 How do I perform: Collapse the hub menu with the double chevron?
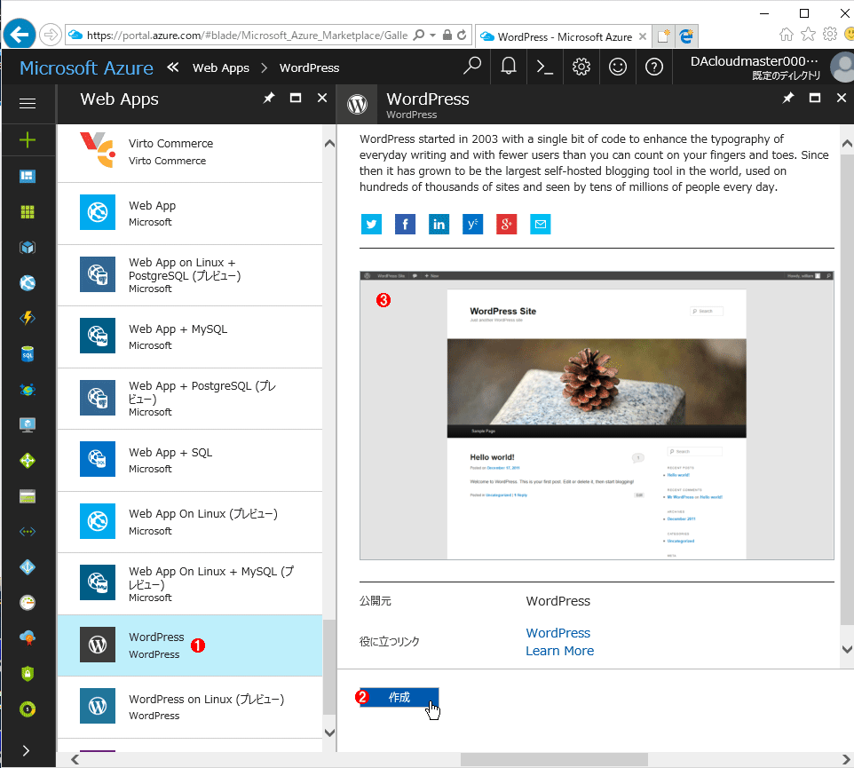coord(172,67)
